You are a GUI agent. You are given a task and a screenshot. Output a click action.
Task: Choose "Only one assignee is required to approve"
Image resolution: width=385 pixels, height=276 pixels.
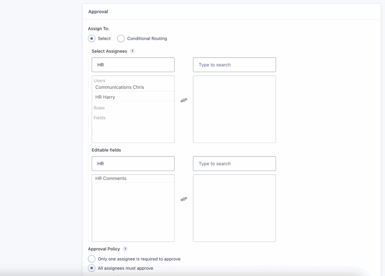[91, 259]
